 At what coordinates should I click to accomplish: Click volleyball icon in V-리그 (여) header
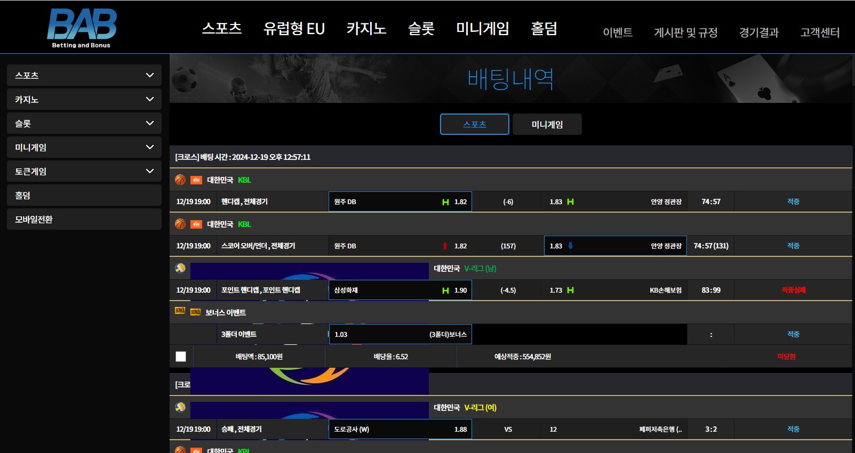tap(180, 407)
